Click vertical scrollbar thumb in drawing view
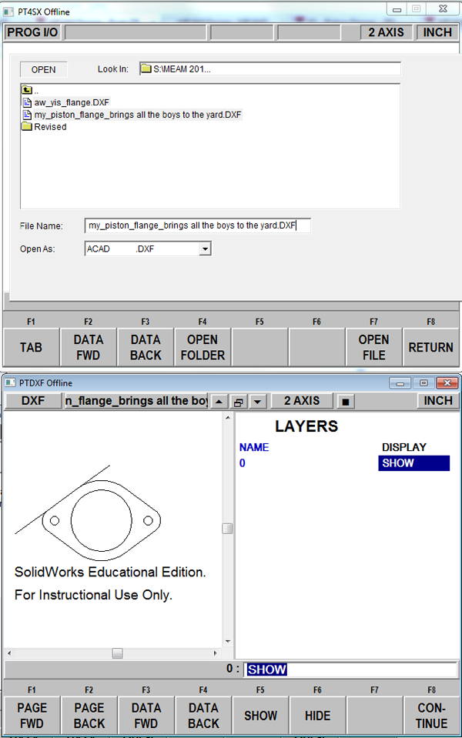Image resolution: width=462 pixels, height=738 pixels. (227, 529)
